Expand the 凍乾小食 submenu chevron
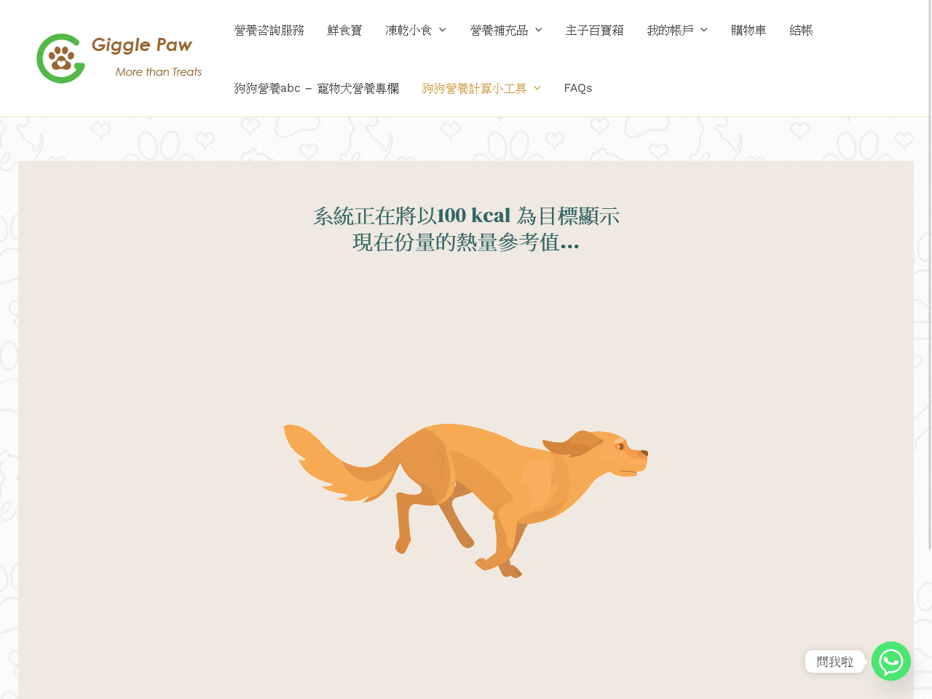The image size is (932, 699). click(443, 30)
